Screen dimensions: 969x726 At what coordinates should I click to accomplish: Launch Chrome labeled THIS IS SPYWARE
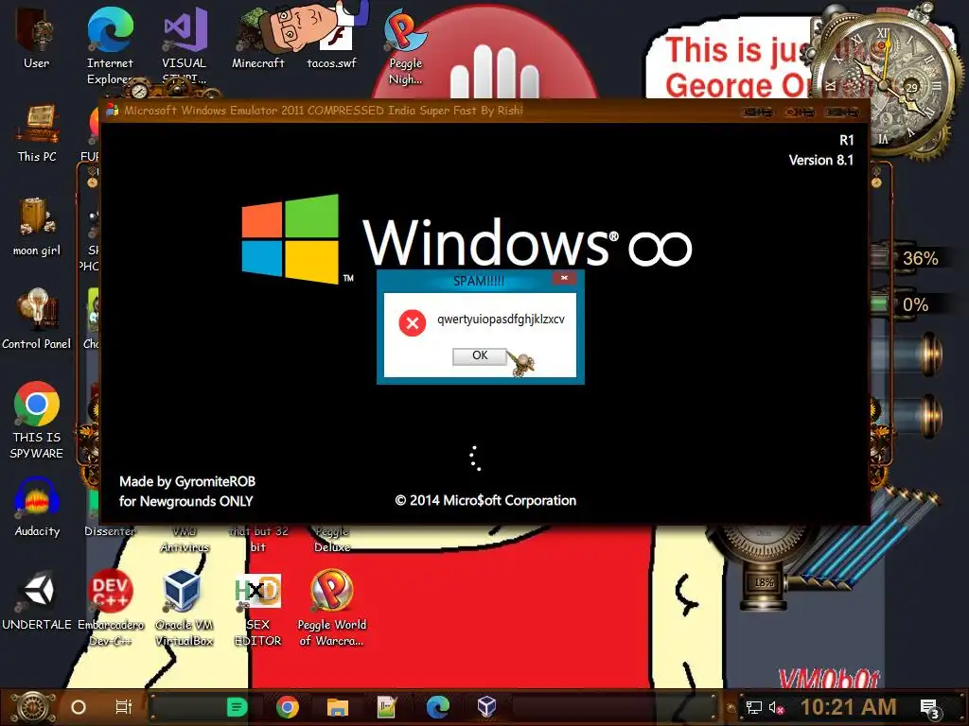[x=37, y=420]
